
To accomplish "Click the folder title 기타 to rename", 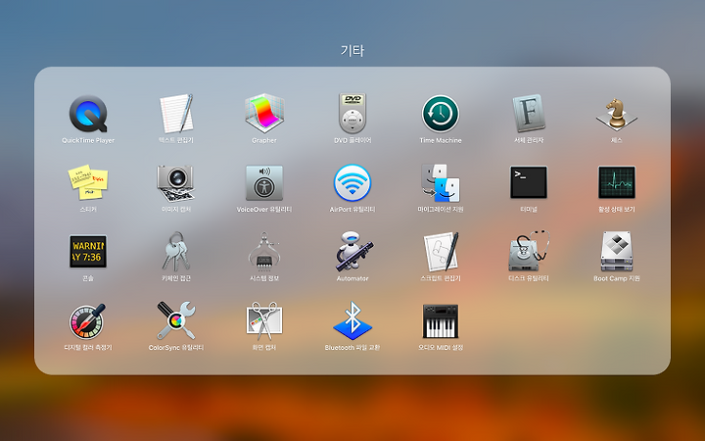I will pyautogui.click(x=352, y=50).
